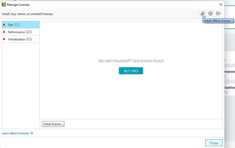Click the PRO badge next to Test
The height and width of the screenshot is (148, 235).
(17, 25)
